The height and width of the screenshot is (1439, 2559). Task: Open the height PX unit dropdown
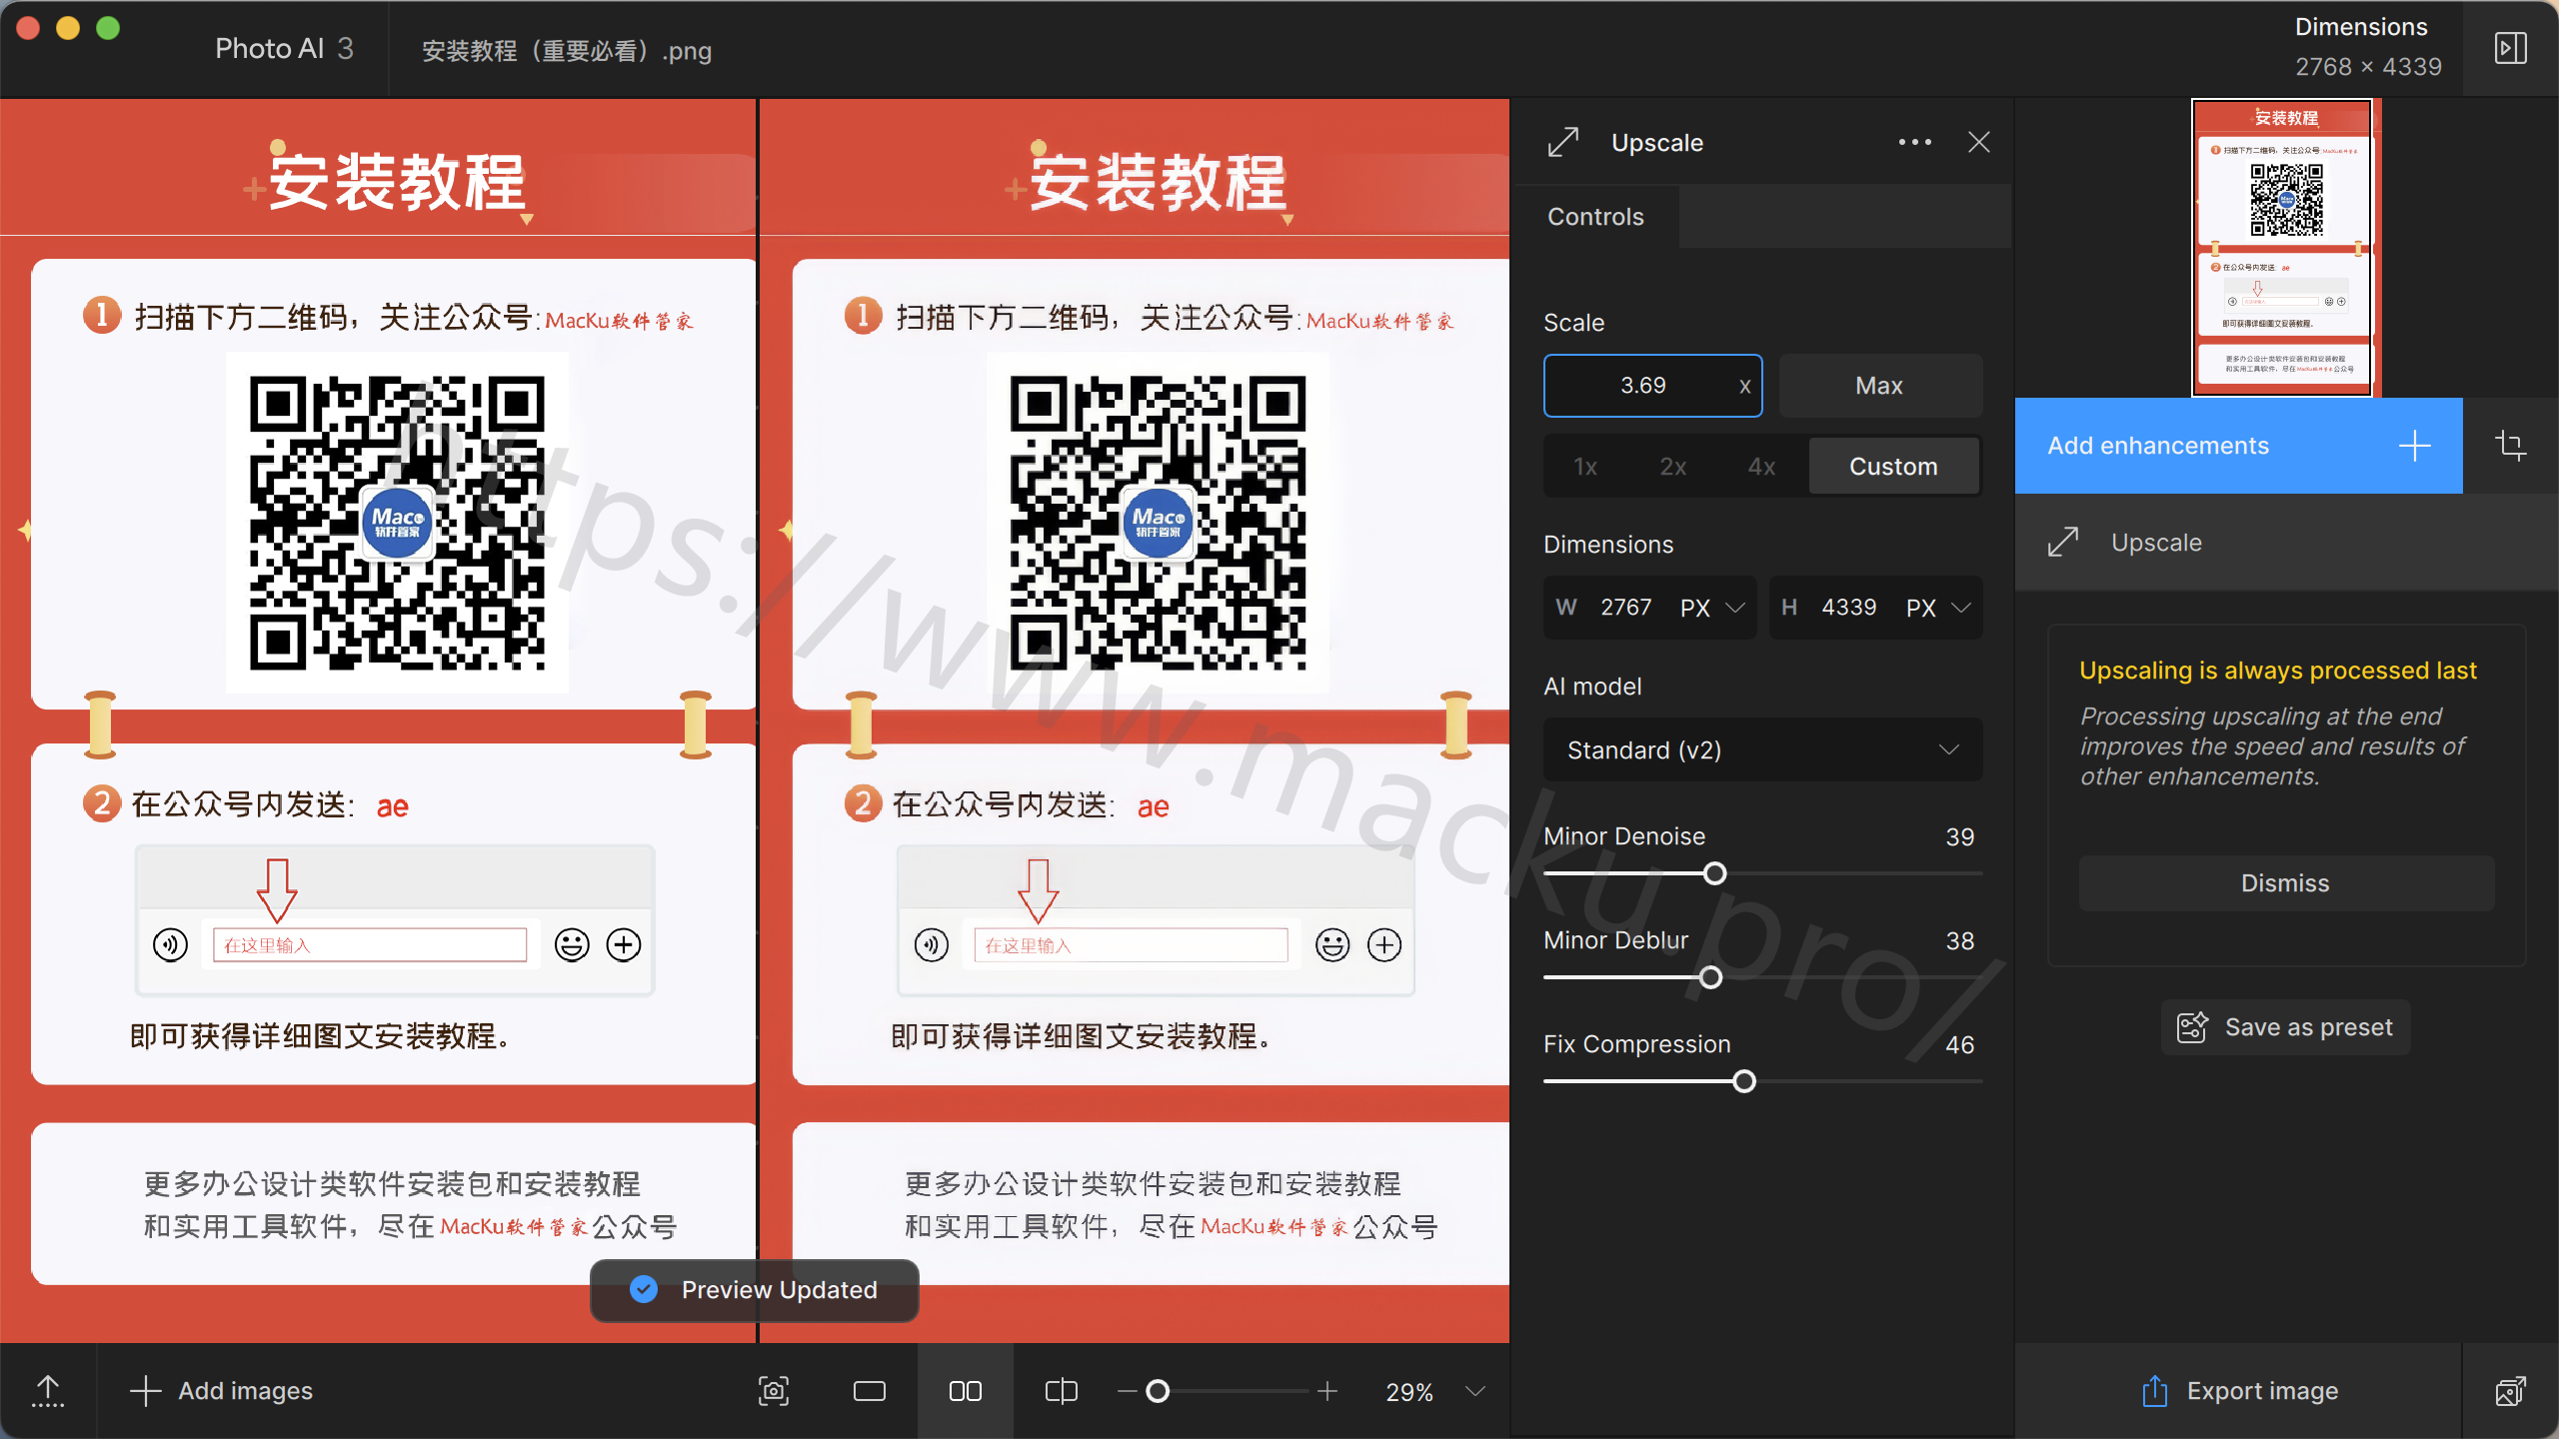click(x=1939, y=608)
